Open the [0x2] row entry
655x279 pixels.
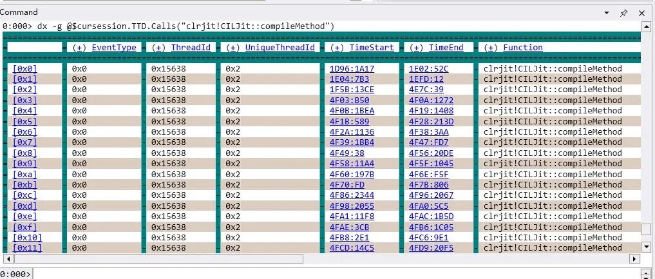pyautogui.click(x=24, y=90)
